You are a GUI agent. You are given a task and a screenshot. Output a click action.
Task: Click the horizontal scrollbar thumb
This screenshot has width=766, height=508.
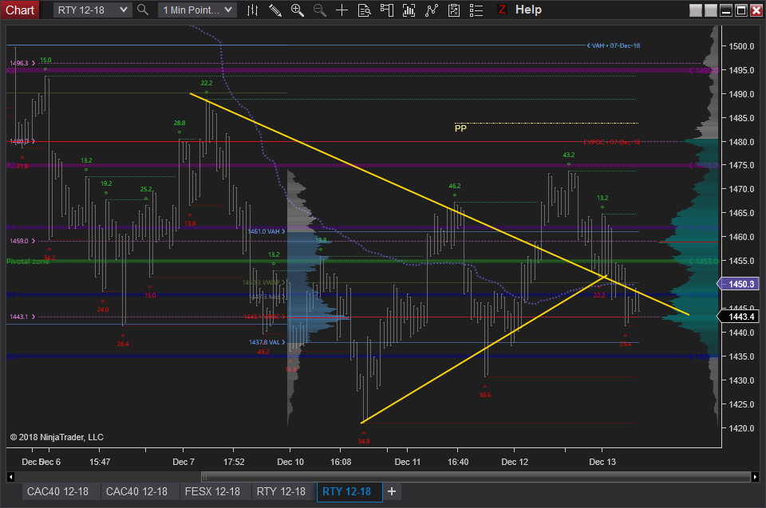pyautogui.click(x=476, y=477)
